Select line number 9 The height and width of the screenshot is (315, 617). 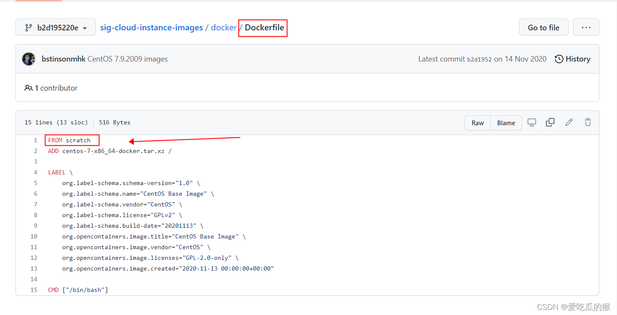click(x=36, y=226)
